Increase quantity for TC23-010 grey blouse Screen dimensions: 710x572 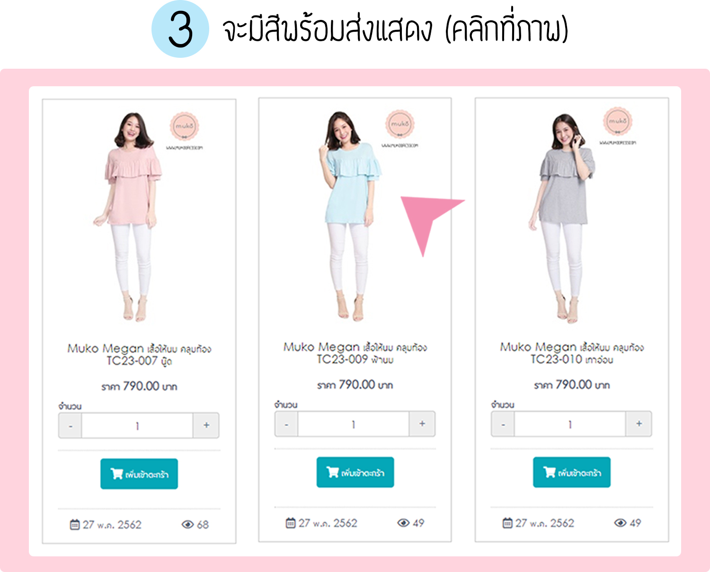(639, 424)
